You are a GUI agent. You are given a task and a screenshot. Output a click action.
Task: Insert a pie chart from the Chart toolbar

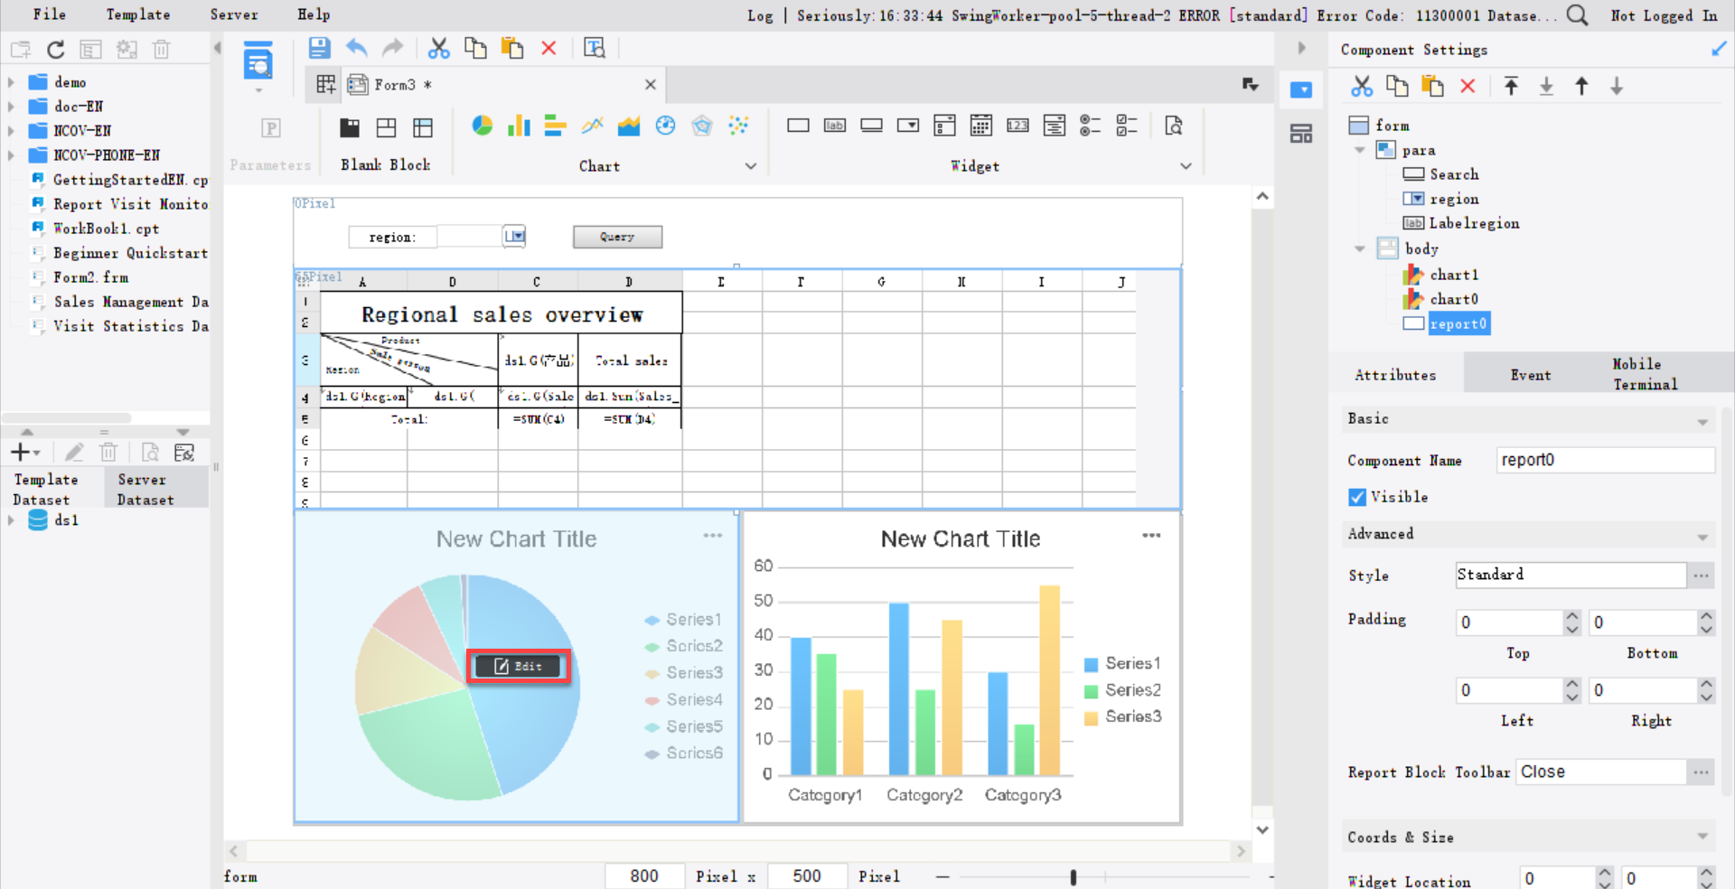482,126
